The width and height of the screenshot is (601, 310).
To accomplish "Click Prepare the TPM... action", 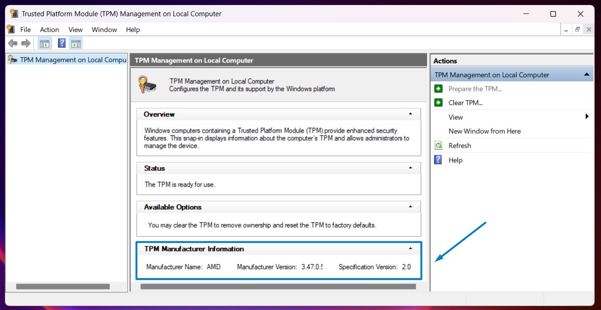I will pos(475,89).
